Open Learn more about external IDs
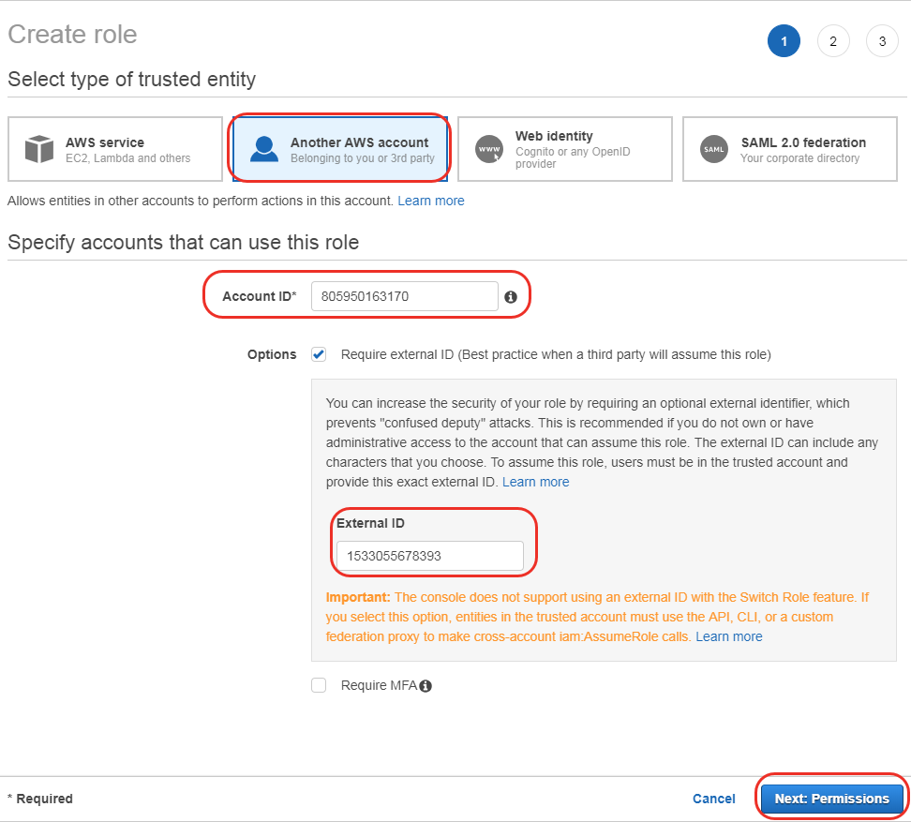 pos(535,481)
